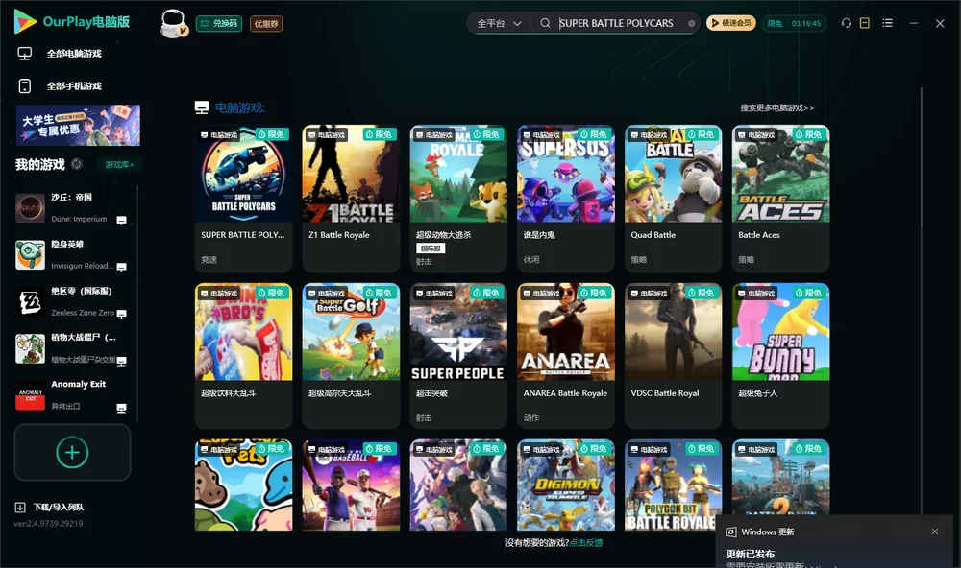Viewport: 961px width, 568px height.
Task: Click the yellow mini-window icon
Action: click(865, 23)
